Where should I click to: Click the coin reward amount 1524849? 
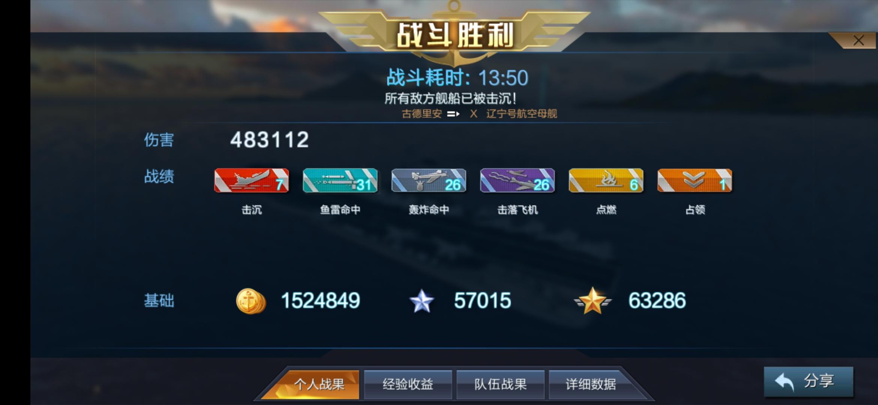click(320, 300)
